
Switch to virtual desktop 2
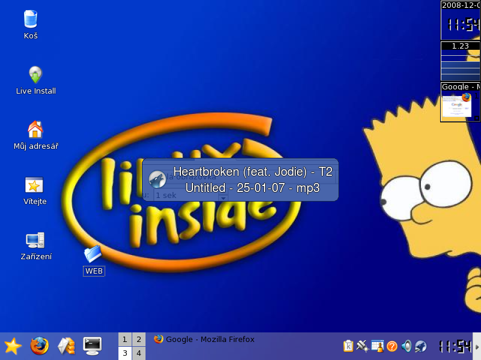click(139, 339)
